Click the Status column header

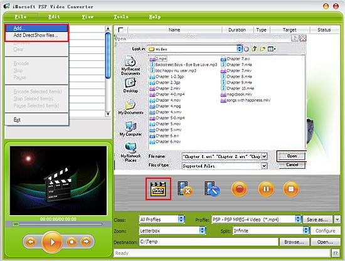pos(324,29)
